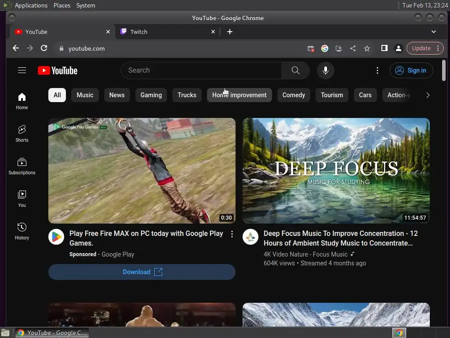The height and width of the screenshot is (338, 450).
Task: Go to Home in the sidebar
Action: tap(22, 101)
